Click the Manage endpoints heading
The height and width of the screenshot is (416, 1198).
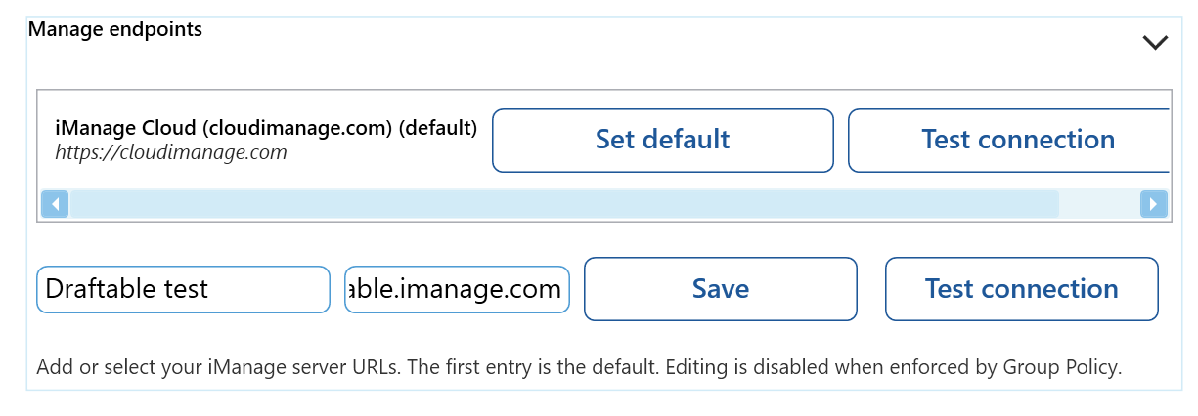115,29
